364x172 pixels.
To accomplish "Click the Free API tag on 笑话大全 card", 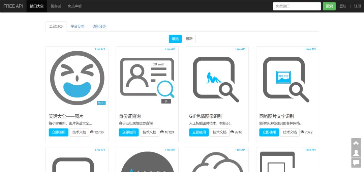I will (x=100, y=49).
